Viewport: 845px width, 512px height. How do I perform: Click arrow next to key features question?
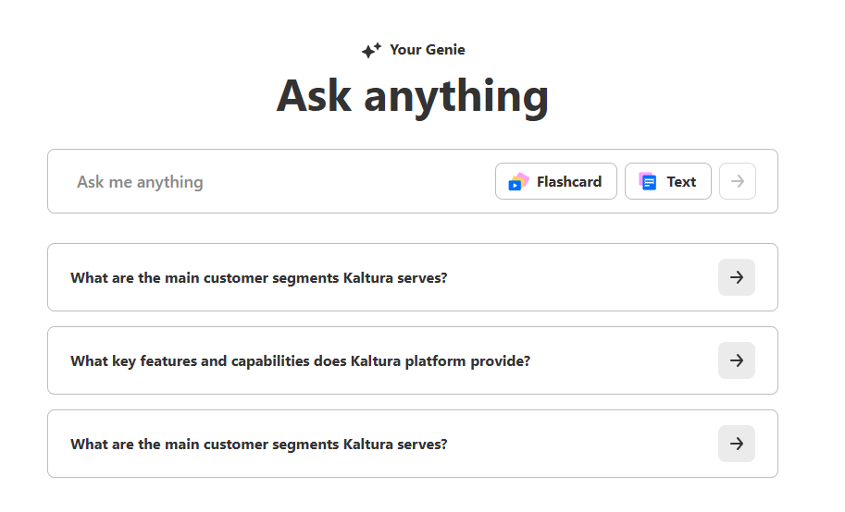pyautogui.click(x=737, y=360)
